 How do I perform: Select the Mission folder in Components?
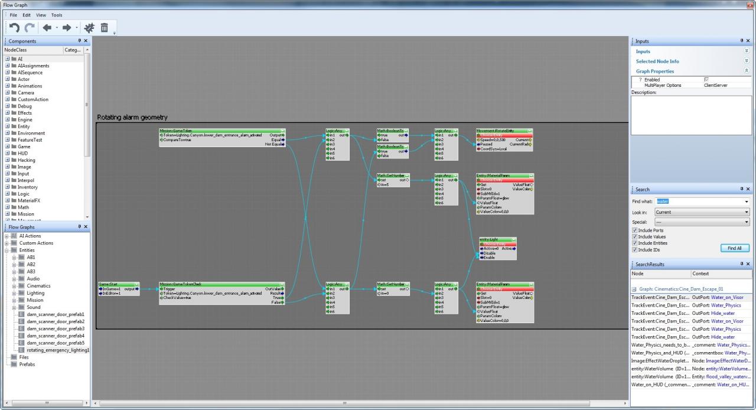point(25,214)
